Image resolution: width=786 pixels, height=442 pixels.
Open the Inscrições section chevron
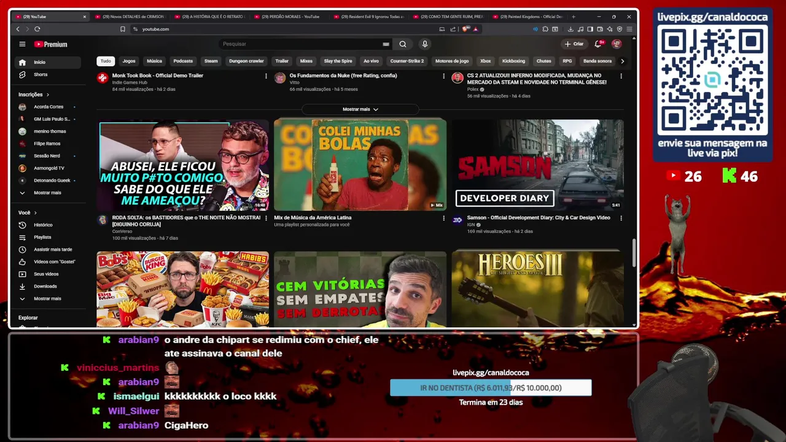pos(47,95)
